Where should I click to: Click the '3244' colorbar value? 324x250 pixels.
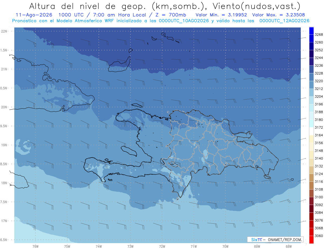tap(319, 58)
